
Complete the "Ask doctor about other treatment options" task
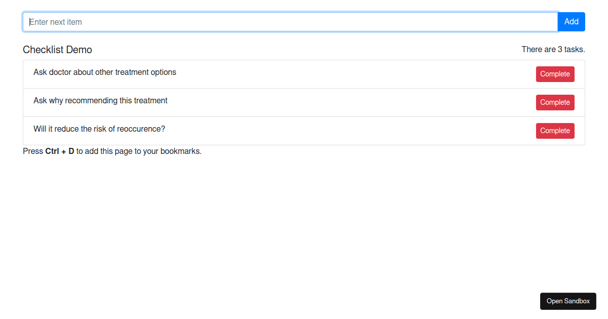click(555, 74)
